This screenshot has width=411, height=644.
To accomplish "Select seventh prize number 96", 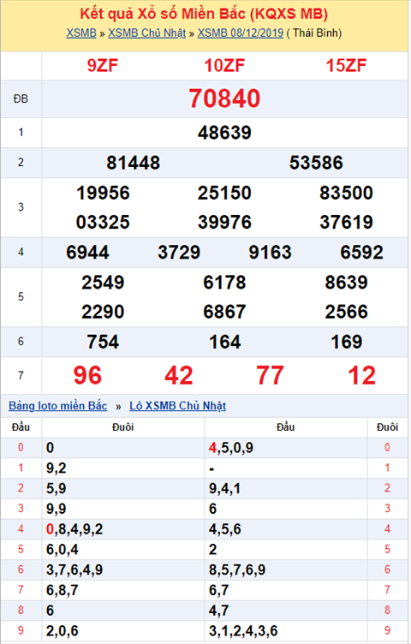I will (x=87, y=375).
